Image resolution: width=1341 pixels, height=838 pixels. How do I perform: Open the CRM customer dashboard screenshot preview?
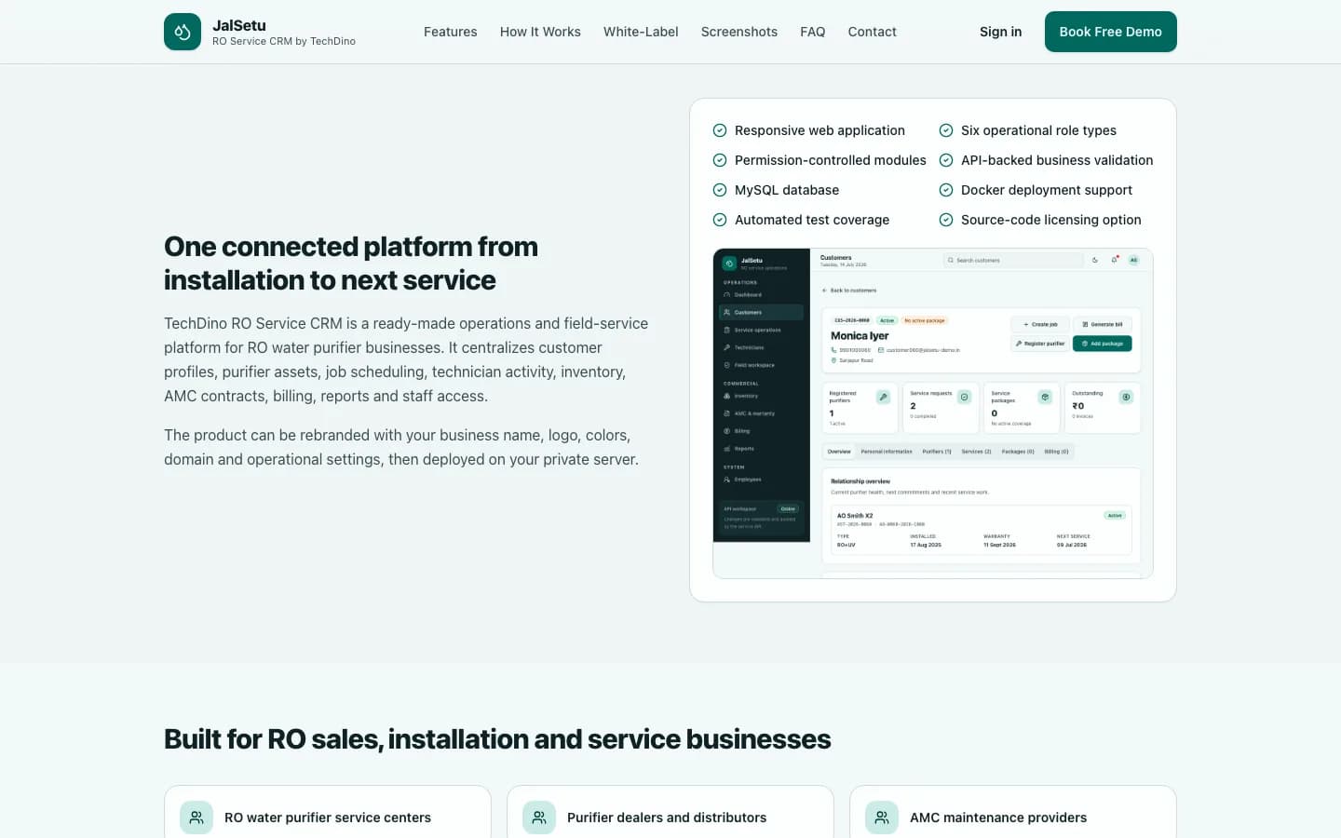click(933, 413)
